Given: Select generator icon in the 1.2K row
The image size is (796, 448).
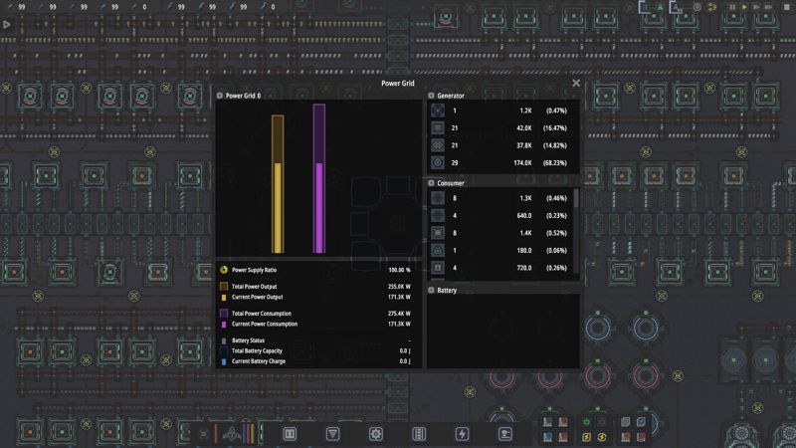Looking at the screenshot, I should (x=438, y=111).
